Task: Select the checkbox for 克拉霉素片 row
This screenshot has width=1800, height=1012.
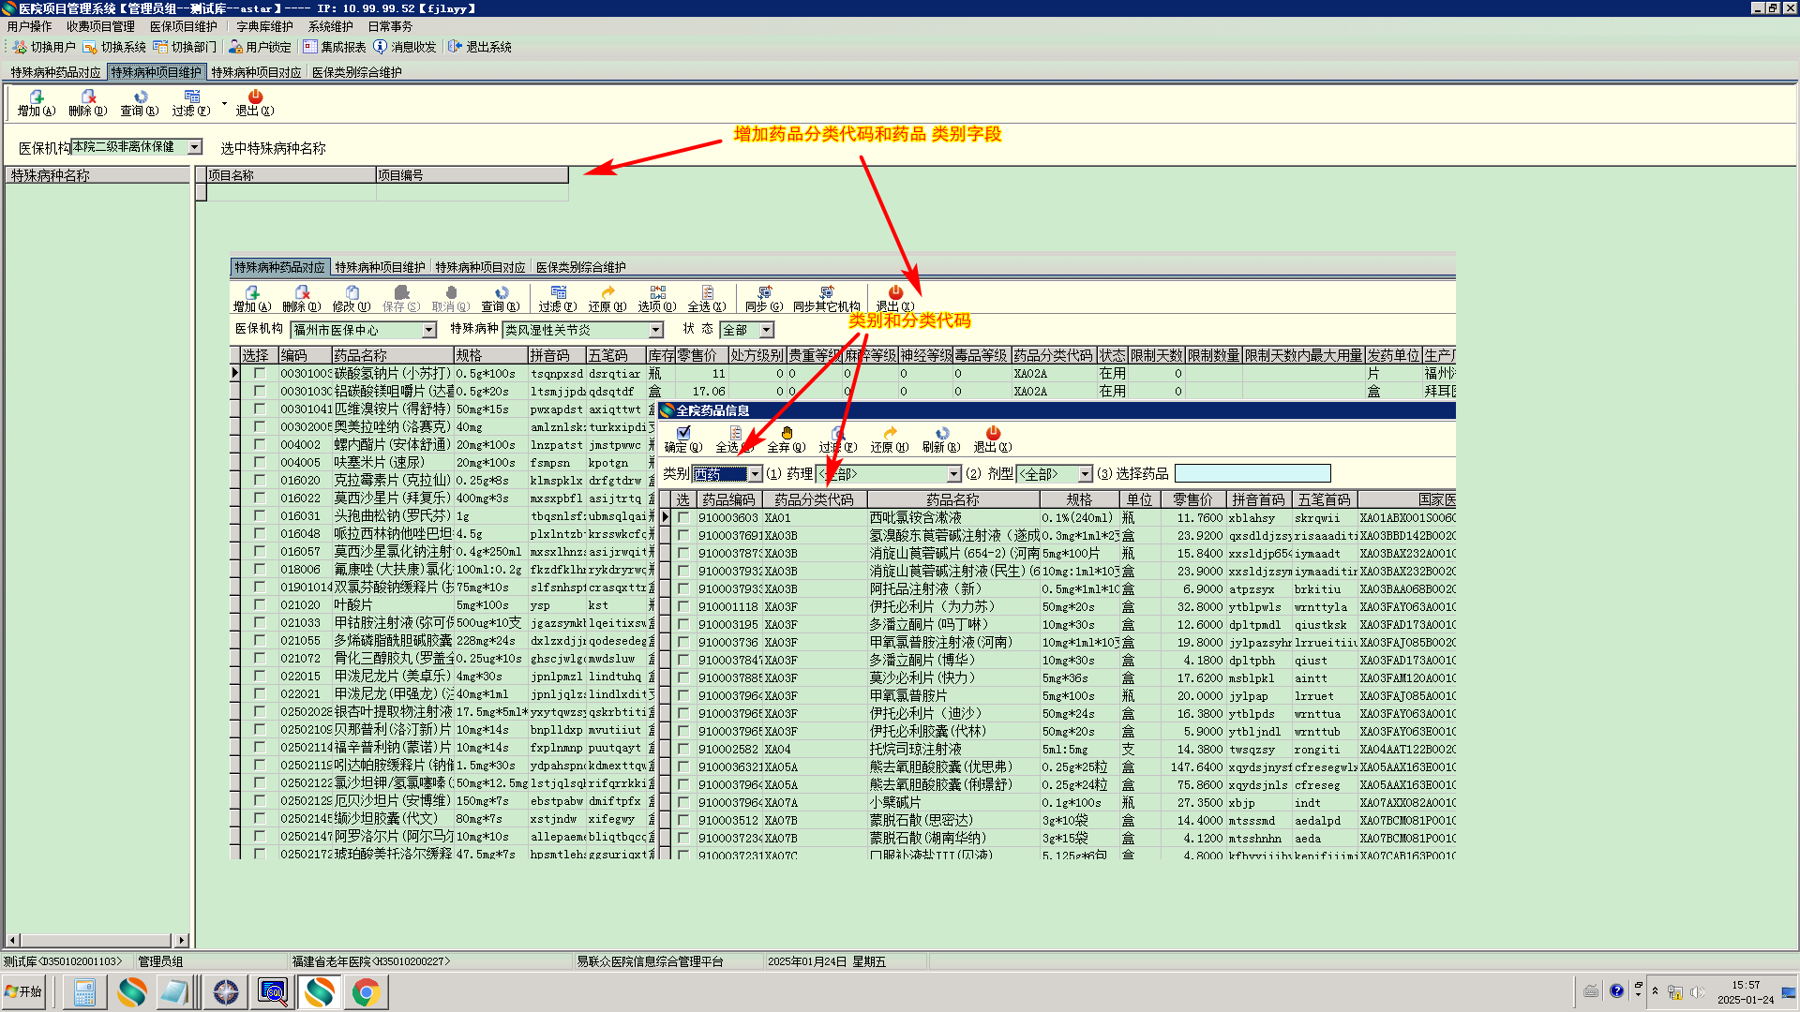Action: click(x=260, y=481)
